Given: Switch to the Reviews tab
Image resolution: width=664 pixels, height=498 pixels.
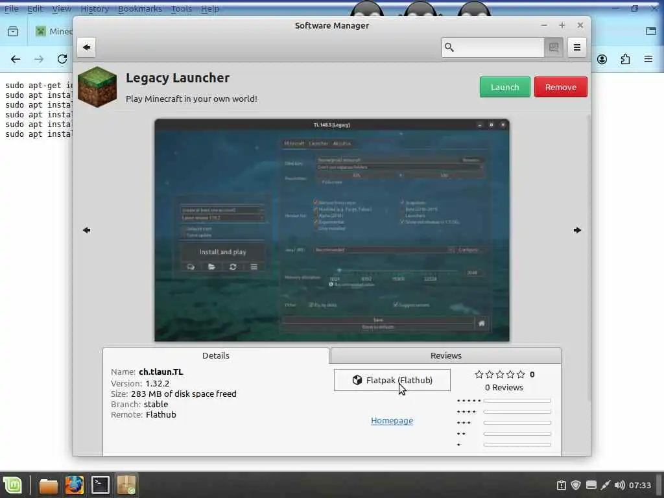Looking at the screenshot, I should (x=446, y=355).
